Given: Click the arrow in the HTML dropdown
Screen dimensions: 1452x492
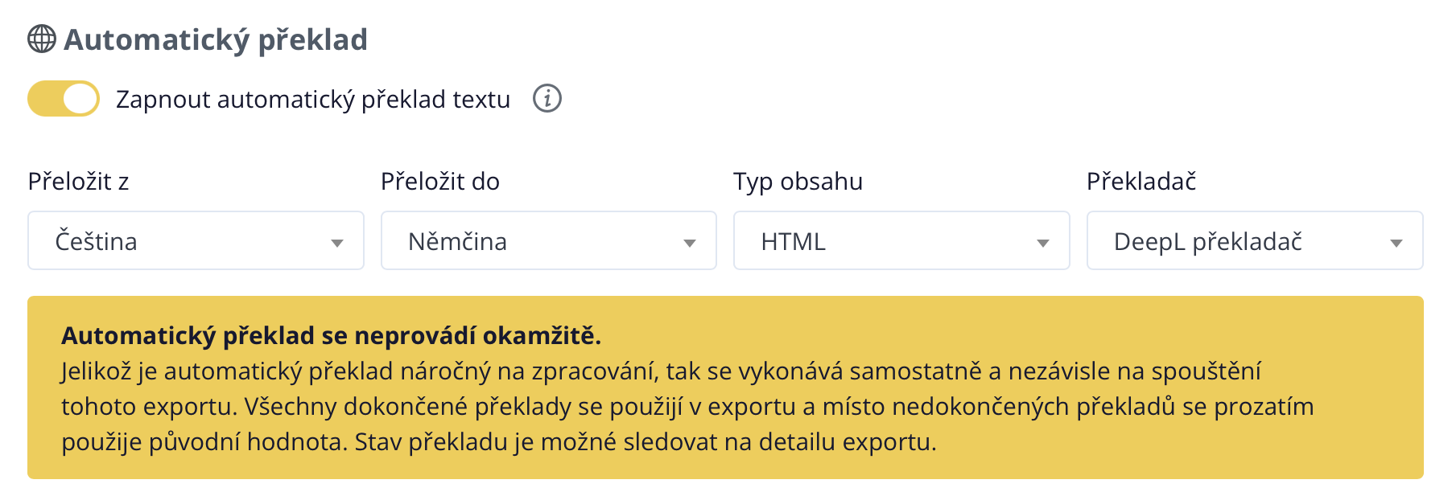Looking at the screenshot, I should pyautogui.click(x=1043, y=243).
